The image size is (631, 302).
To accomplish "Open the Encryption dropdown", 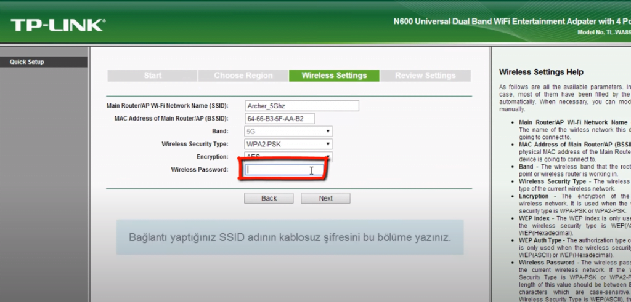I will click(x=288, y=157).
